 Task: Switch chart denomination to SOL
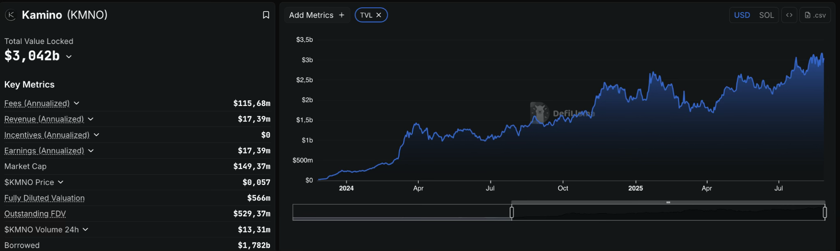[766, 15]
